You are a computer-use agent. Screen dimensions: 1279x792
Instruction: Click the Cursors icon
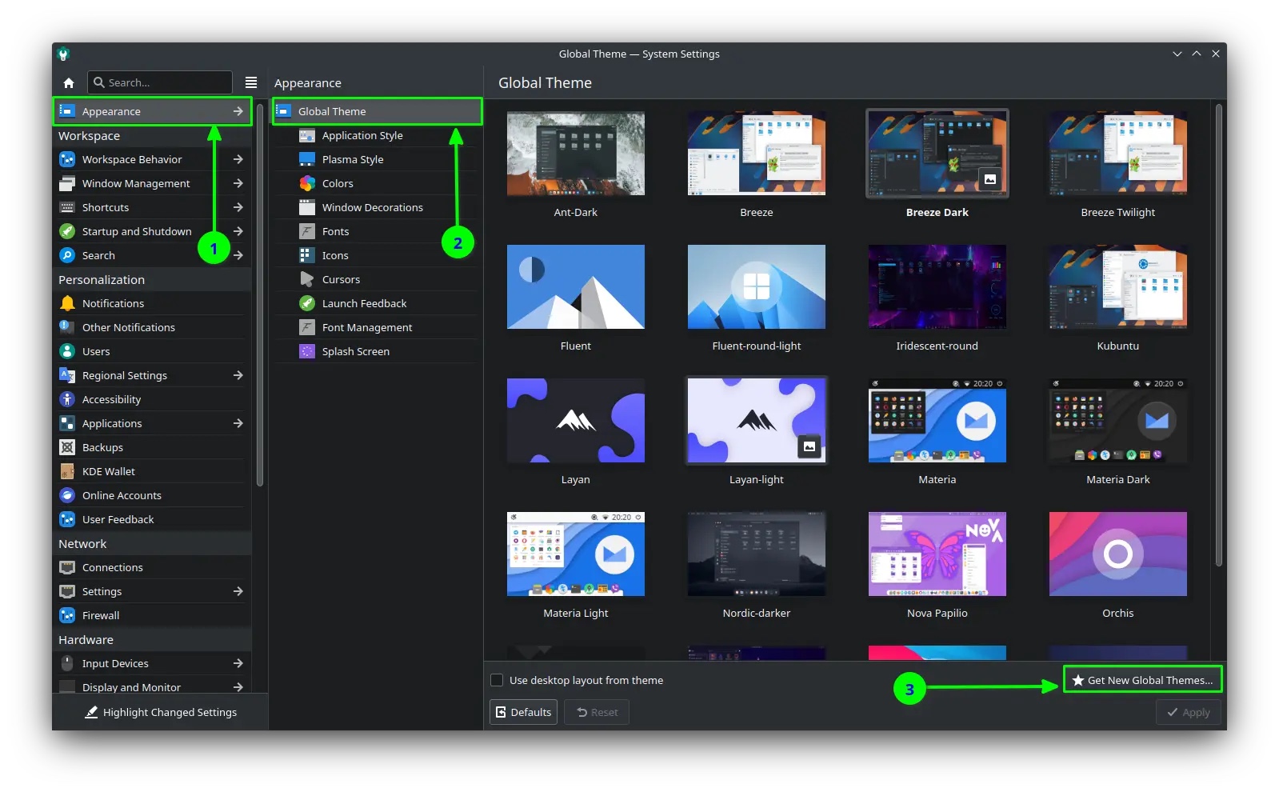(x=307, y=279)
